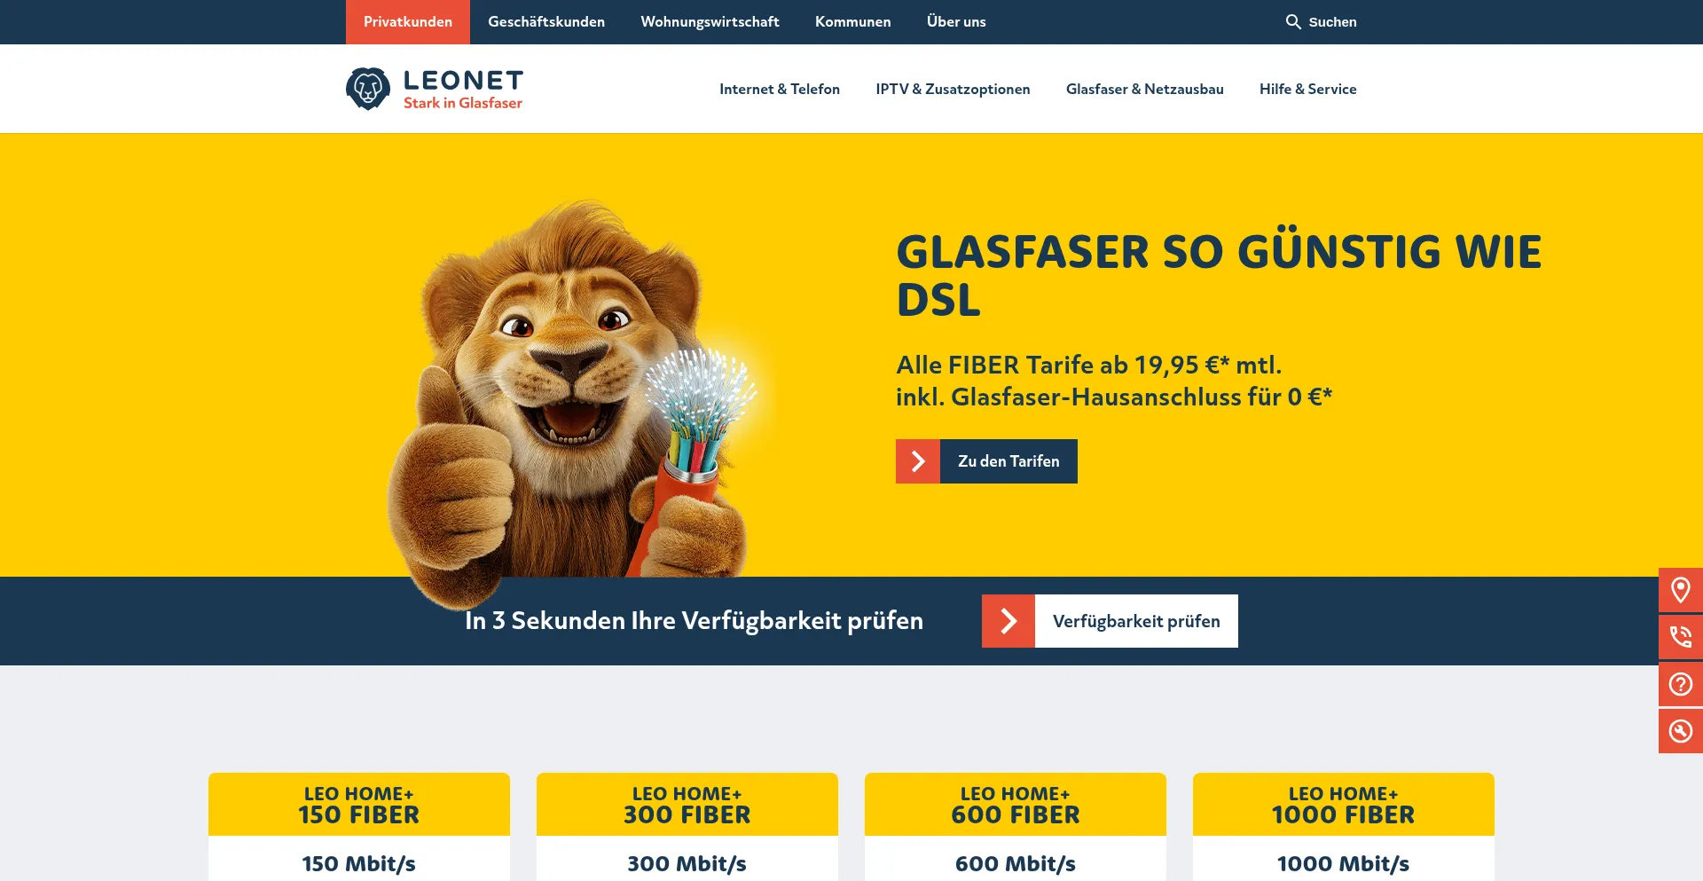This screenshot has width=1703, height=881.
Task: Expand IPTV & Zusatzoptionen menu
Action: (953, 89)
